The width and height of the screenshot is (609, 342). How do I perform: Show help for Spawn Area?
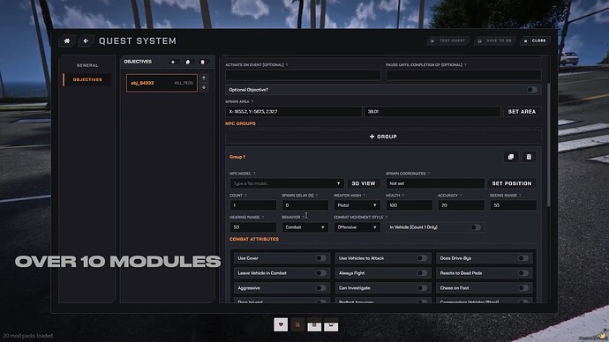252,101
